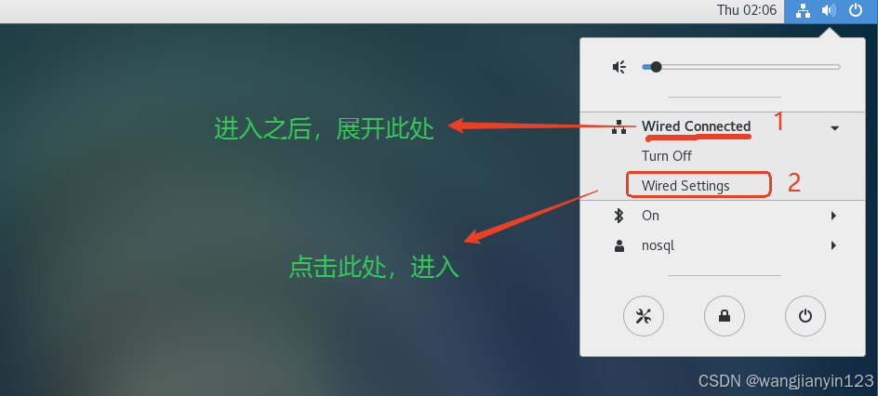This screenshot has height=396, width=878.
Task: Click the speaker icon beside the volume slider
Action: click(x=619, y=68)
